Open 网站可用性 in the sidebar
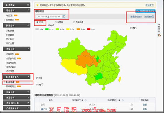This screenshot has width=164, height=113. (11, 86)
